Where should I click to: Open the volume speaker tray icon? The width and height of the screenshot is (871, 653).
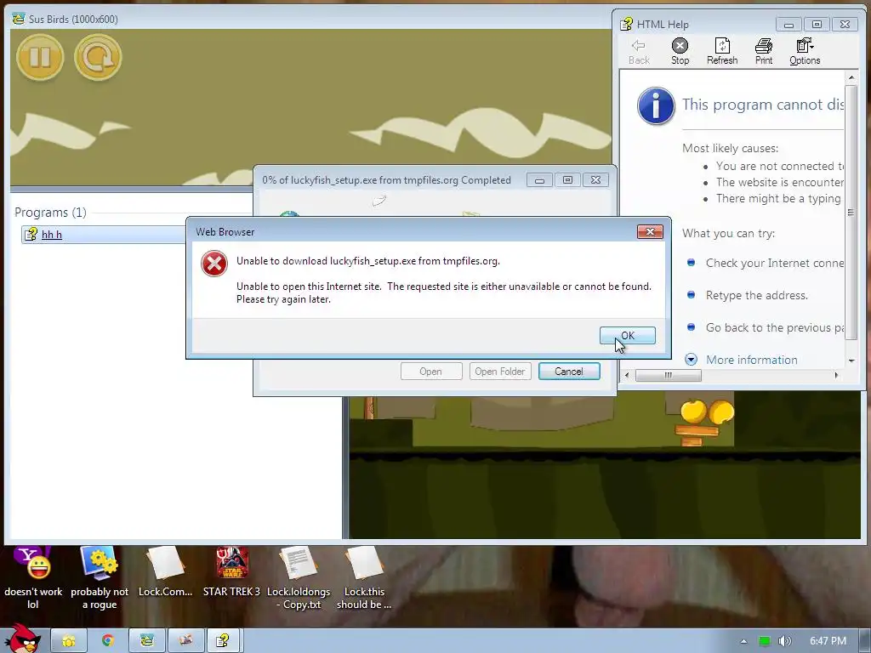pyautogui.click(x=784, y=641)
